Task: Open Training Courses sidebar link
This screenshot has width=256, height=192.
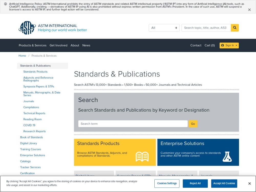Action: pyautogui.click(x=30, y=149)
